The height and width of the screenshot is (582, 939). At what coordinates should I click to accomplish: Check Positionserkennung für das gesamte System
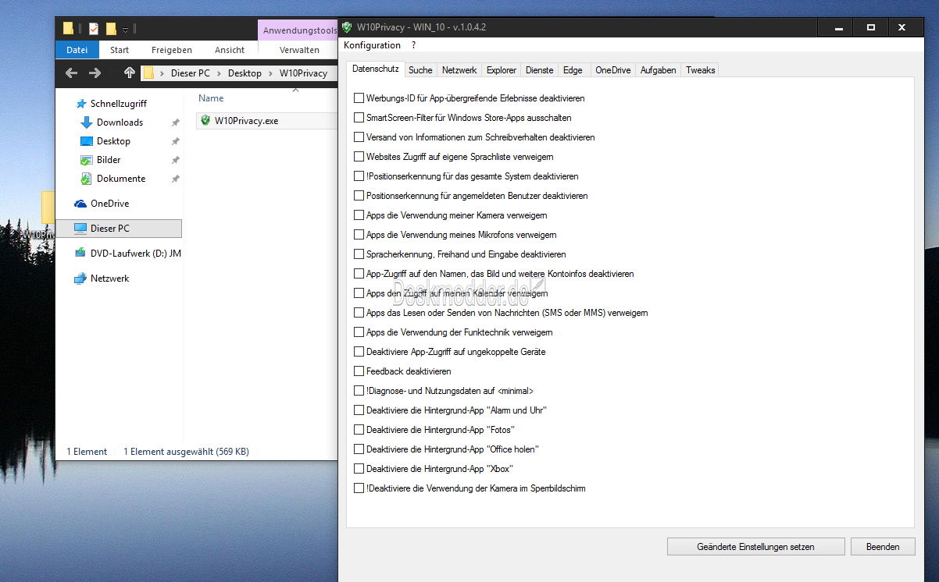click(x=359, y=176)
